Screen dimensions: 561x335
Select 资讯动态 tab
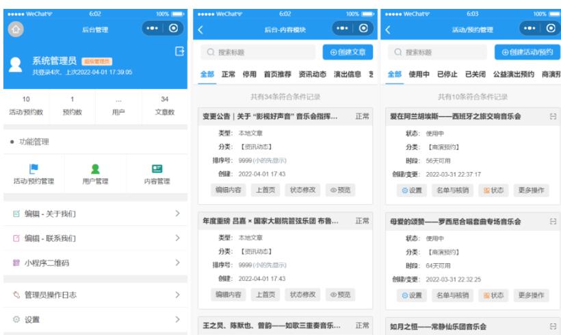313,74
